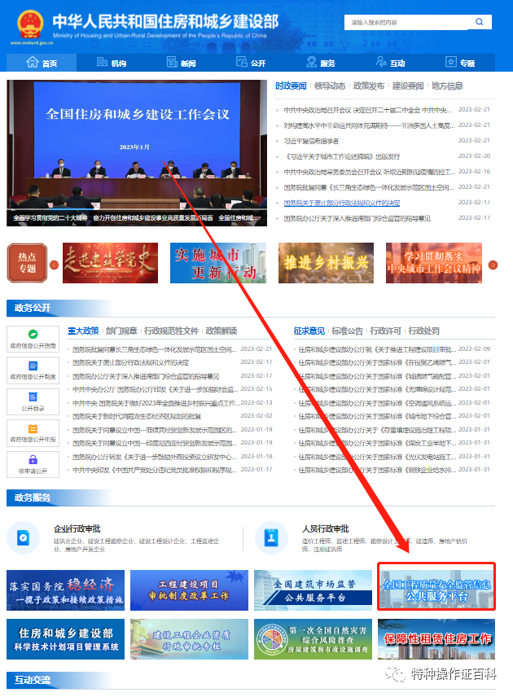Open 实施城市更新行动 banner
The height and width of the screenshot is (697, 513).
(x=218, y=263)
